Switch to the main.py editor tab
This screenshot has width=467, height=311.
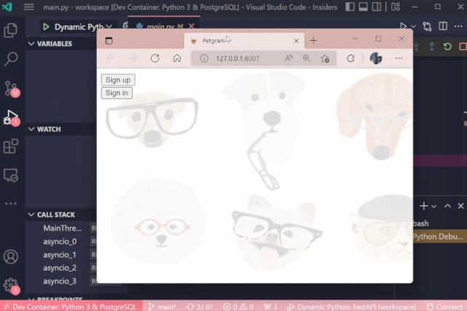click(x=164, y=26)
